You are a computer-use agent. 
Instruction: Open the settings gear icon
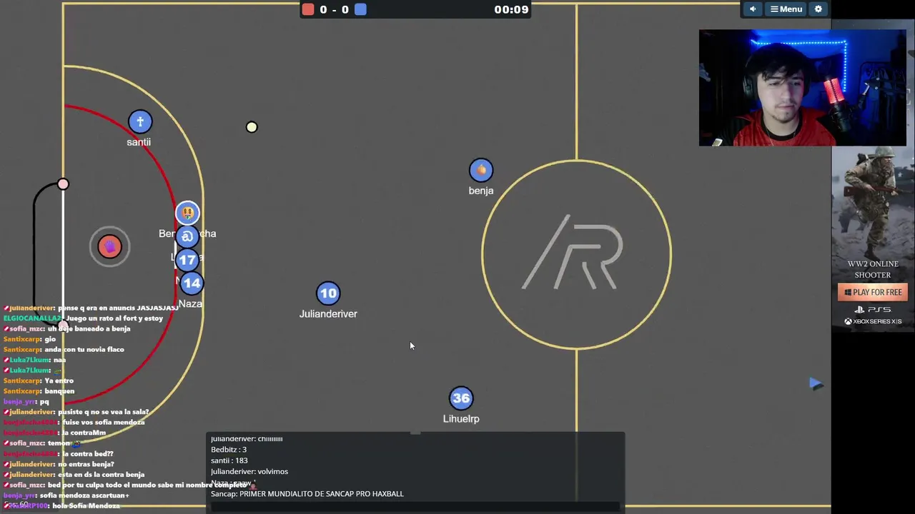point(818,9)
